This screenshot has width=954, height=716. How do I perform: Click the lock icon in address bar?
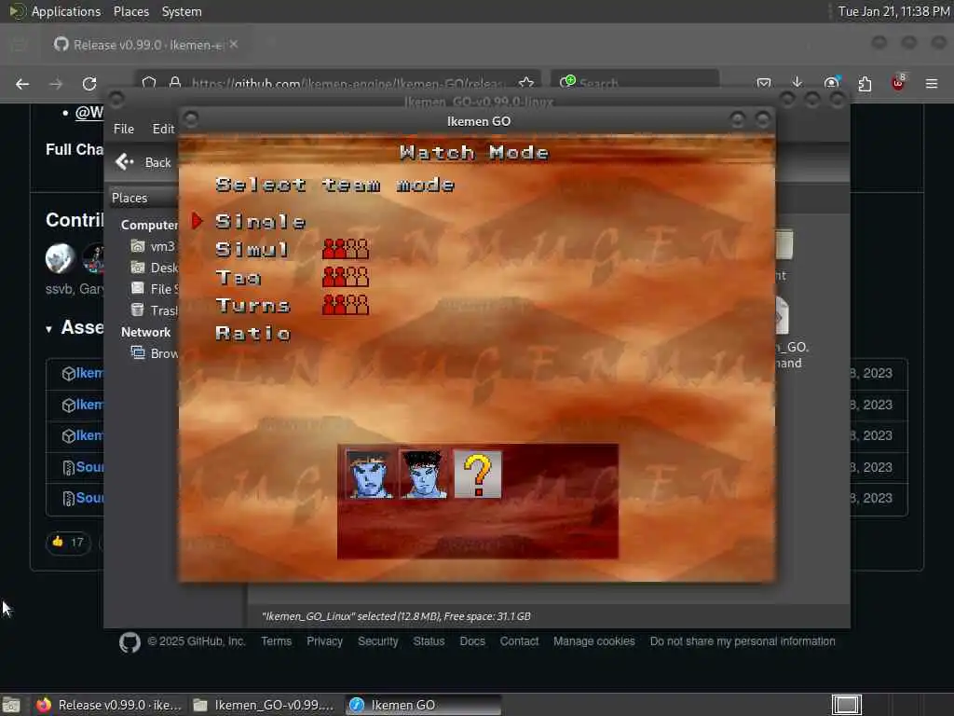click(175, 83)
